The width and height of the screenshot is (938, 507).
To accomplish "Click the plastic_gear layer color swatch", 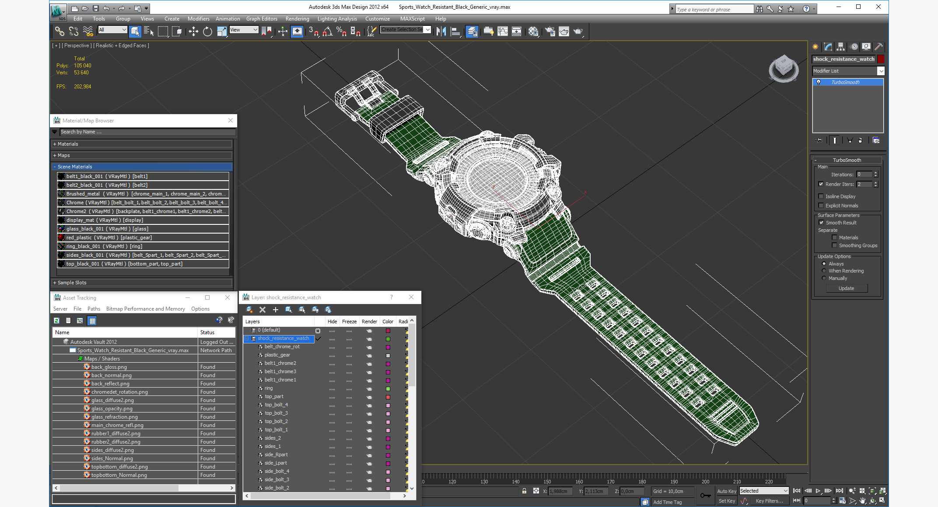I will click(x=388, y=356).
